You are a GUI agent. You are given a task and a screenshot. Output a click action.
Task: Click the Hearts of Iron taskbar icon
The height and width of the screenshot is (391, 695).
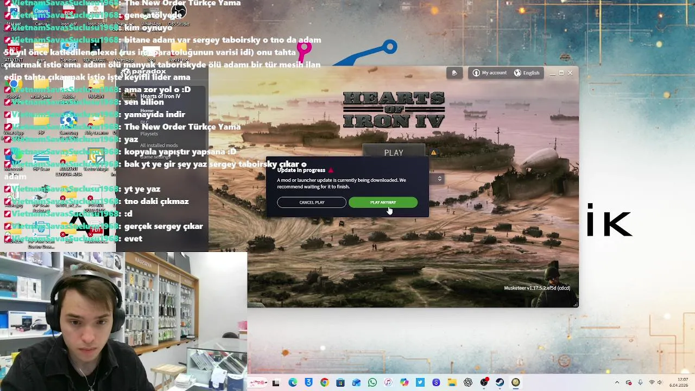click(515, 383)
